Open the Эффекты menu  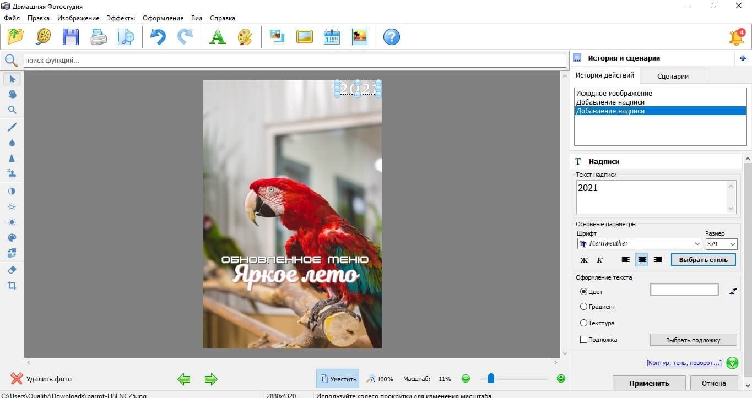click(x=121, y=18)
